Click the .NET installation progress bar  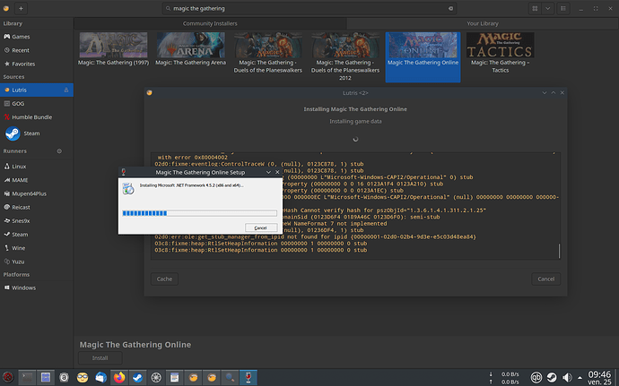(199, 213)
